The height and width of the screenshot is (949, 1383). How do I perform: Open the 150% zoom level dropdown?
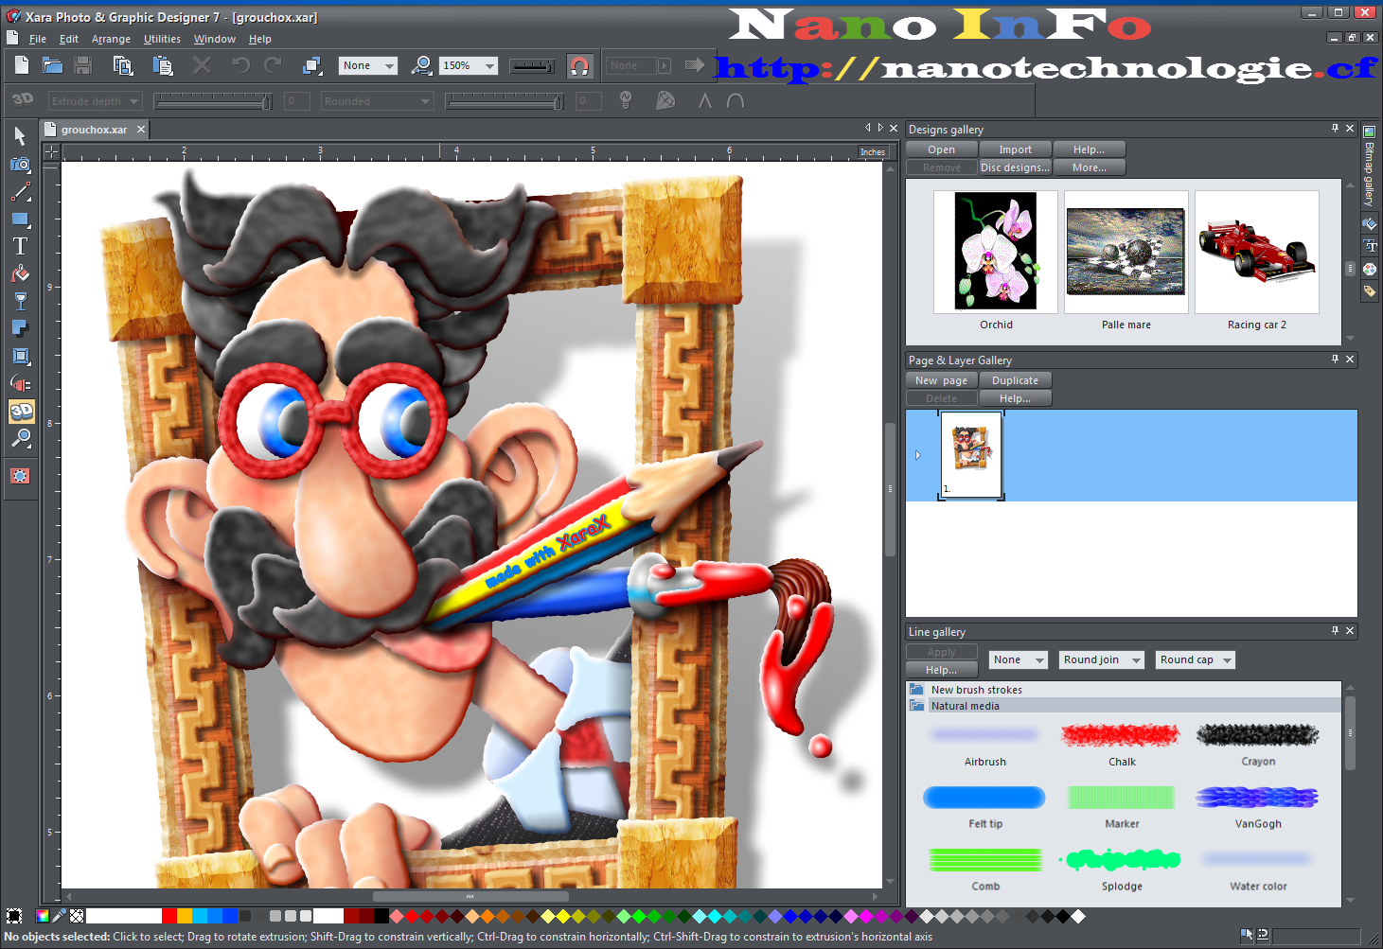(x=469, y=65)
